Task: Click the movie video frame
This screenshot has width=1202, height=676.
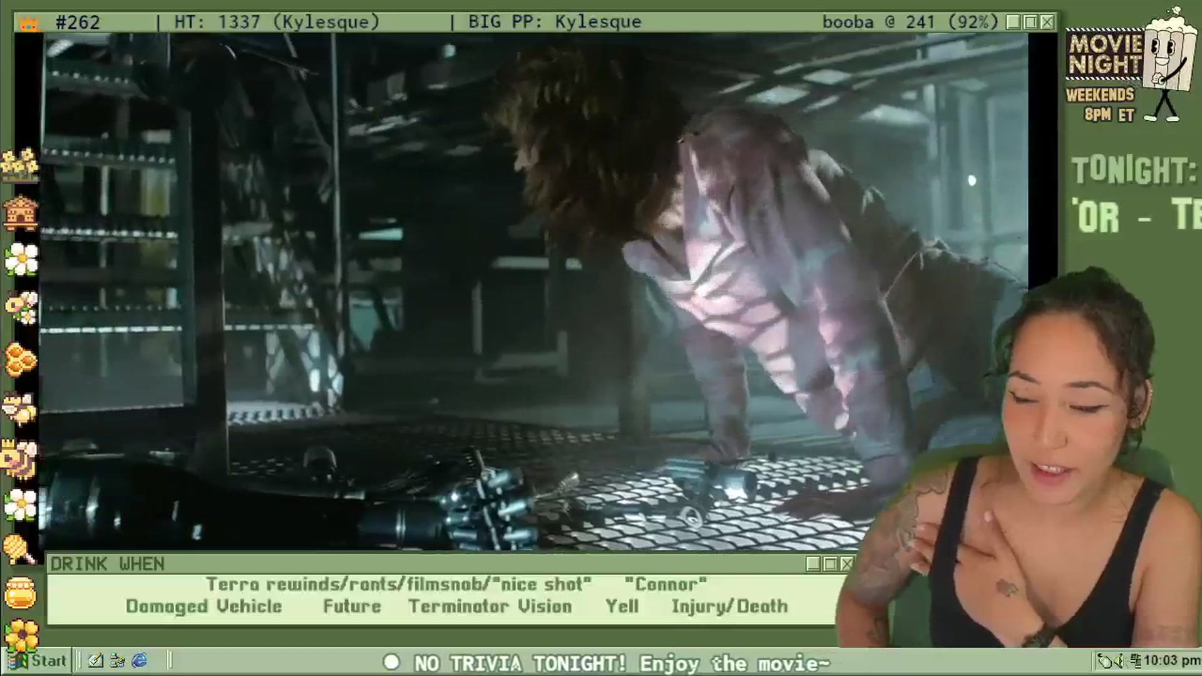Action: [x=533, y=292]
